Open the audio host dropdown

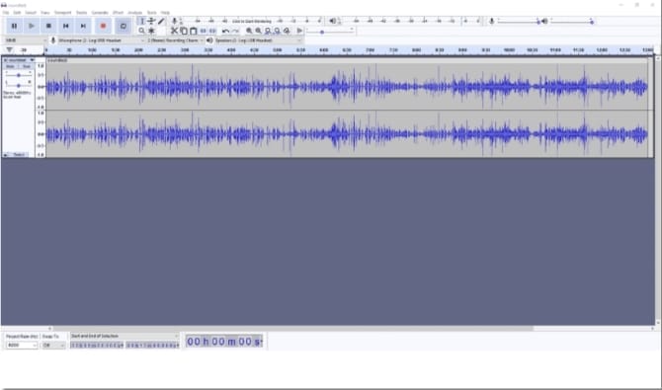tap(26, 40)
